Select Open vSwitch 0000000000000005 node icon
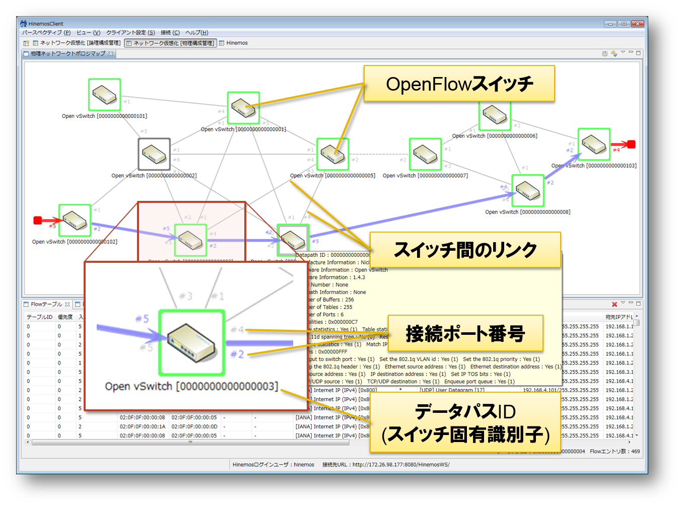The height and width of the screenshot is (507, 681). pos(332,154)
